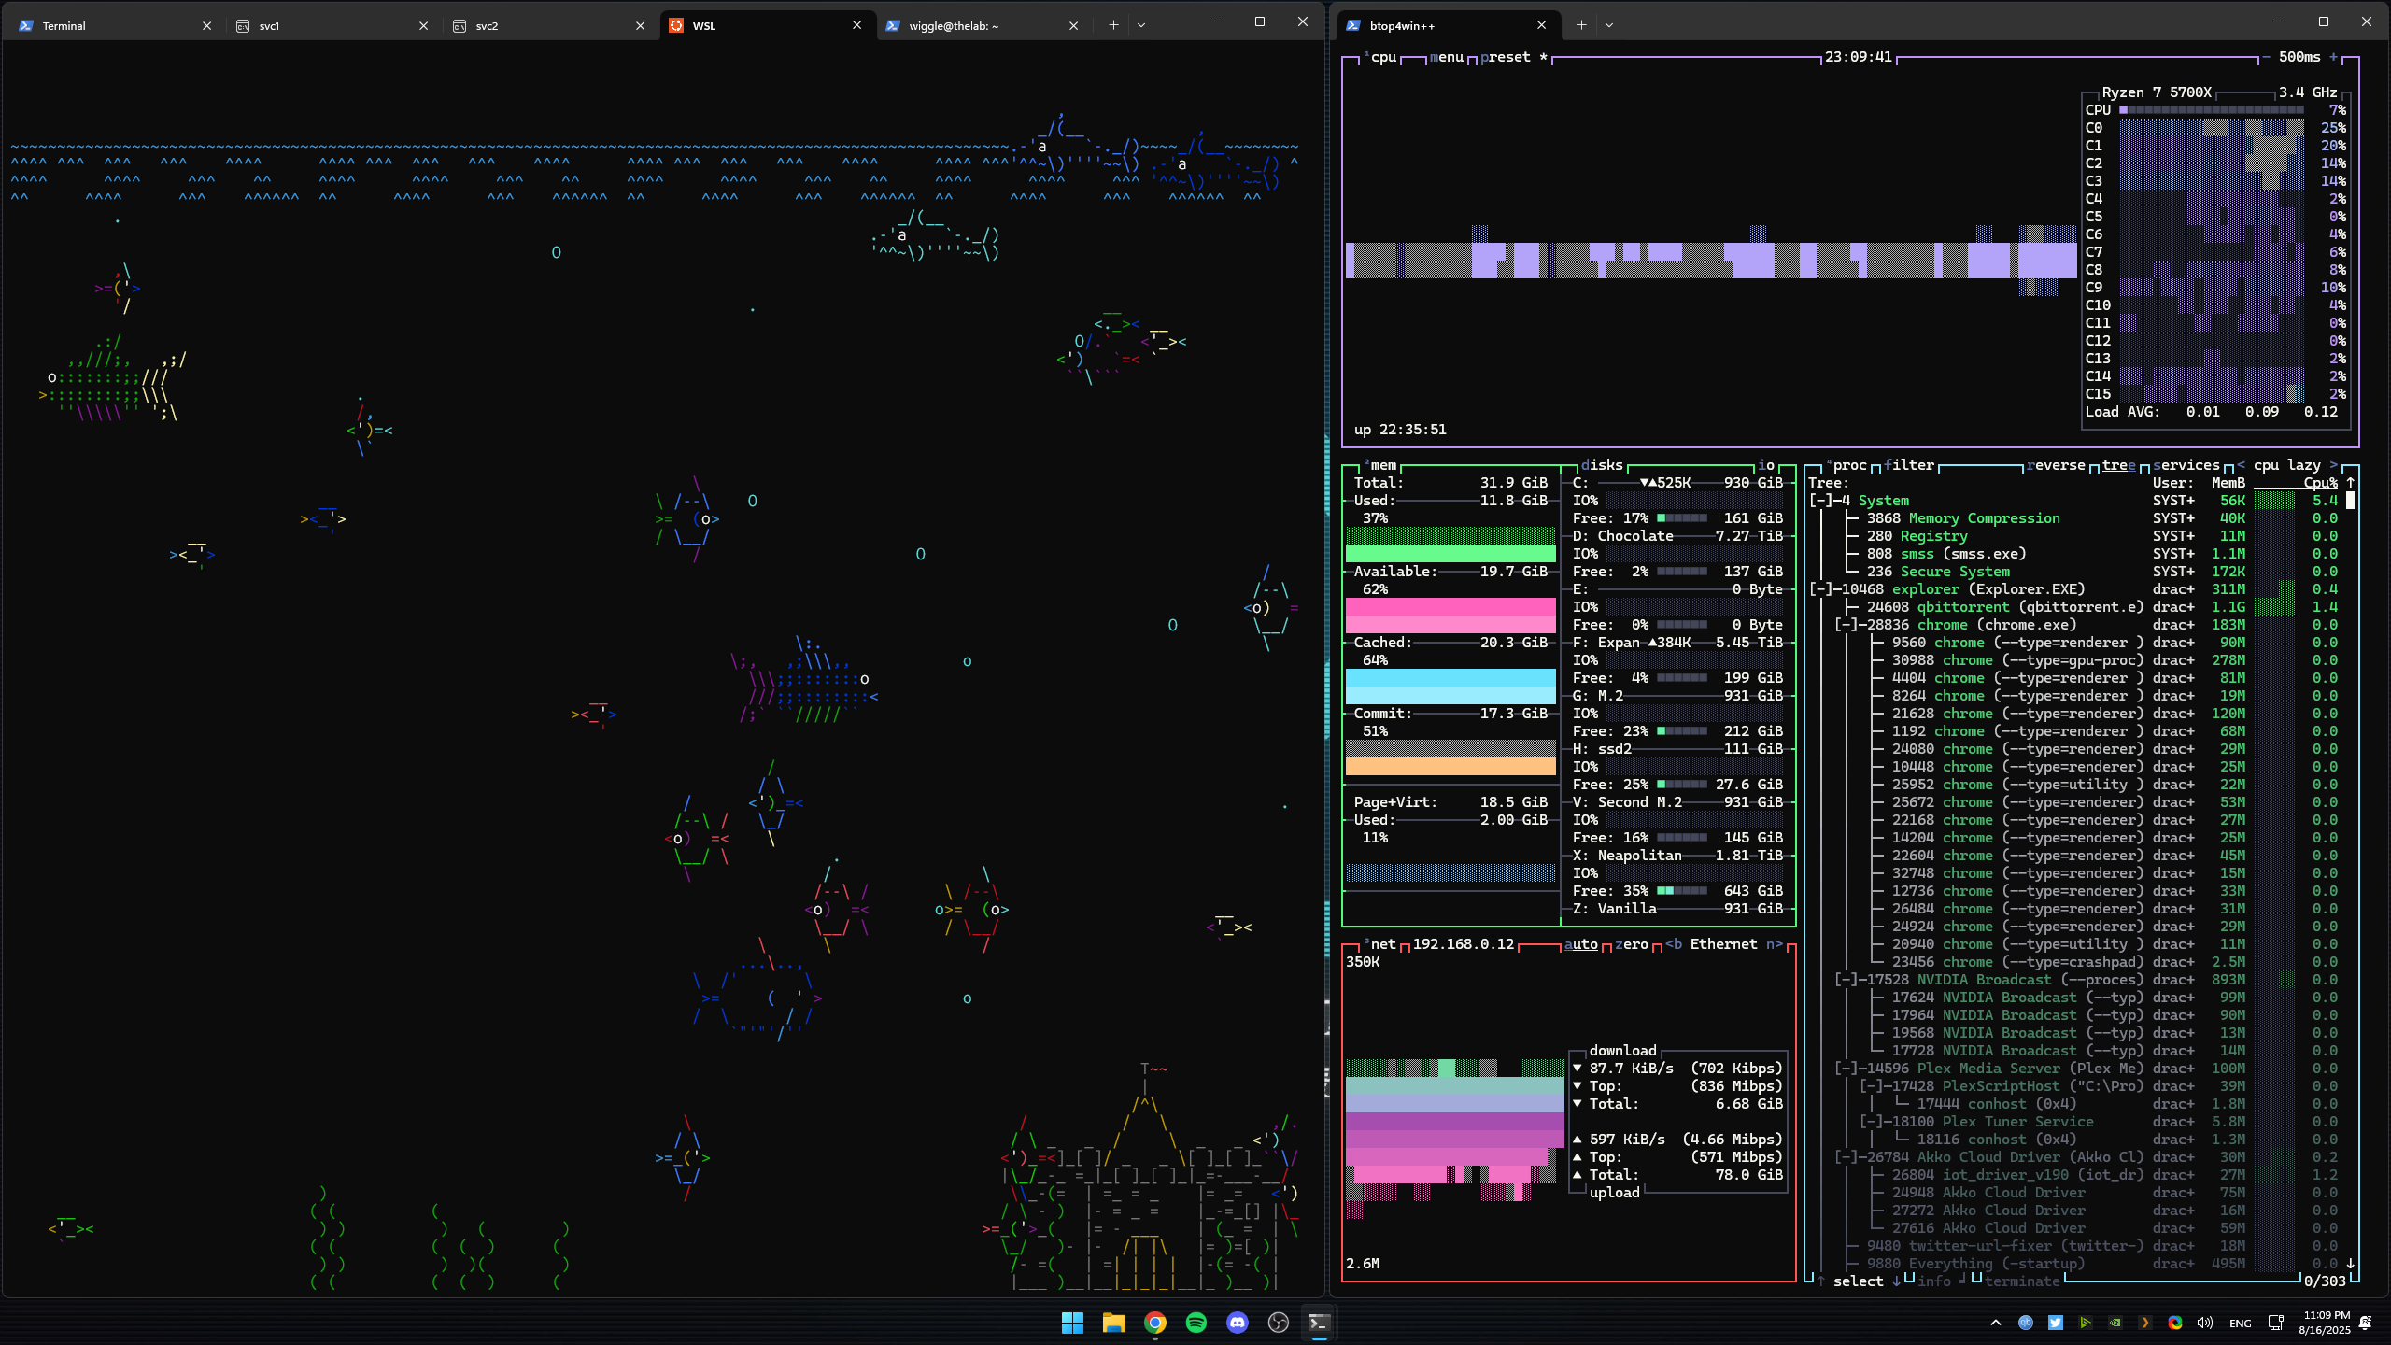
Task: Click the proc list scrollbar down arrow
Action: point(2351,1264)
